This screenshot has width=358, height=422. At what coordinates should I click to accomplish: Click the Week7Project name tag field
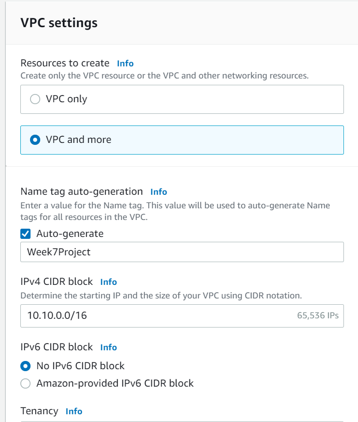point(182,252)
